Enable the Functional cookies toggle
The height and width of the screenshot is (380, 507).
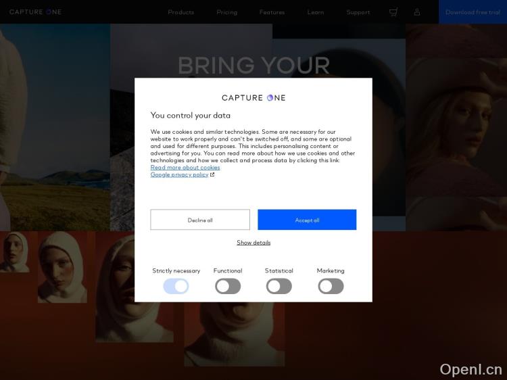pos(228,286)
